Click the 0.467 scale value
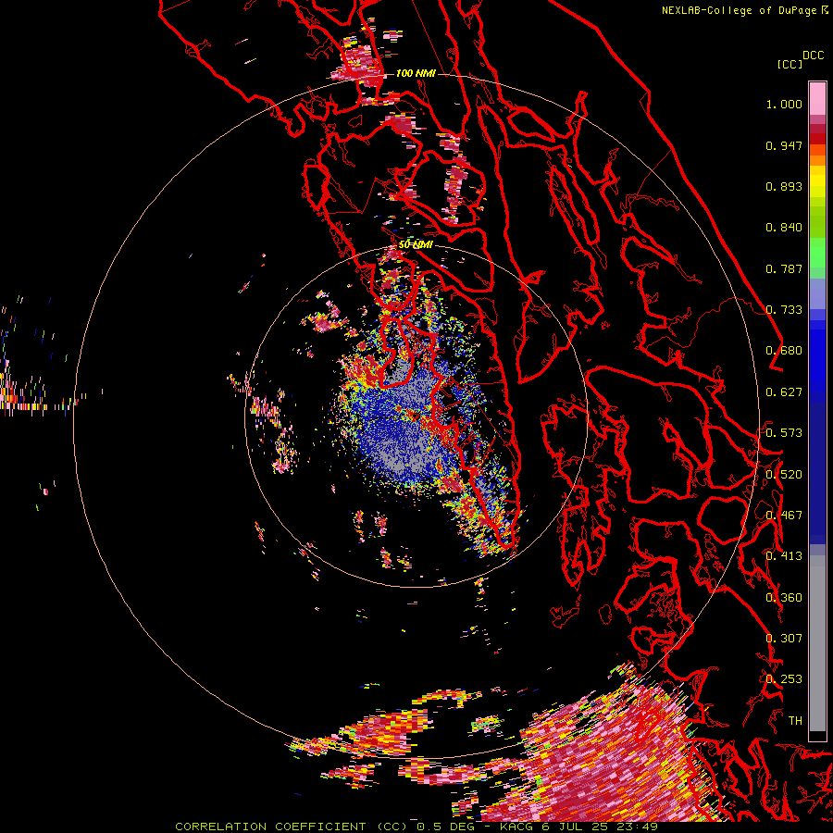833x833 pixels. click(784, 516)
